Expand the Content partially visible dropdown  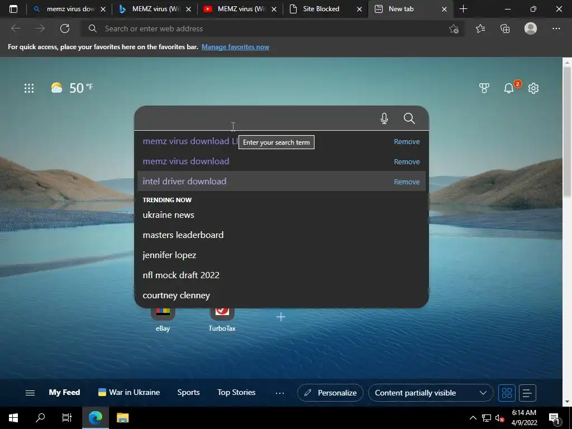(x=431, y=393)
